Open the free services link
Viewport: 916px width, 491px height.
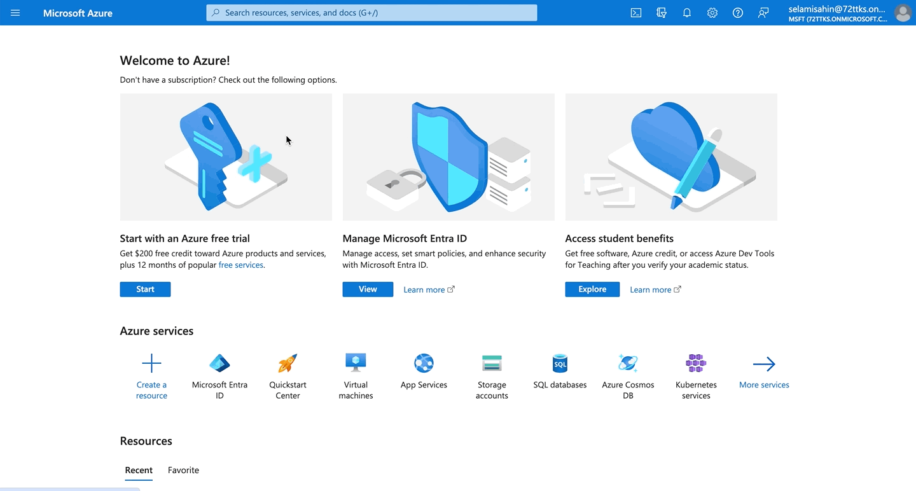point(240,265)
